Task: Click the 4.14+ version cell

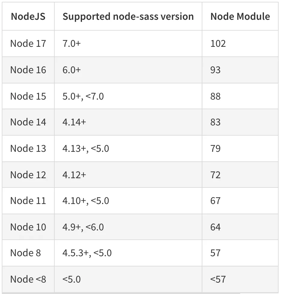Action: pos(74,122)
